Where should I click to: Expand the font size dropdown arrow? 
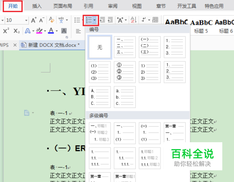[x=26, y=20]
